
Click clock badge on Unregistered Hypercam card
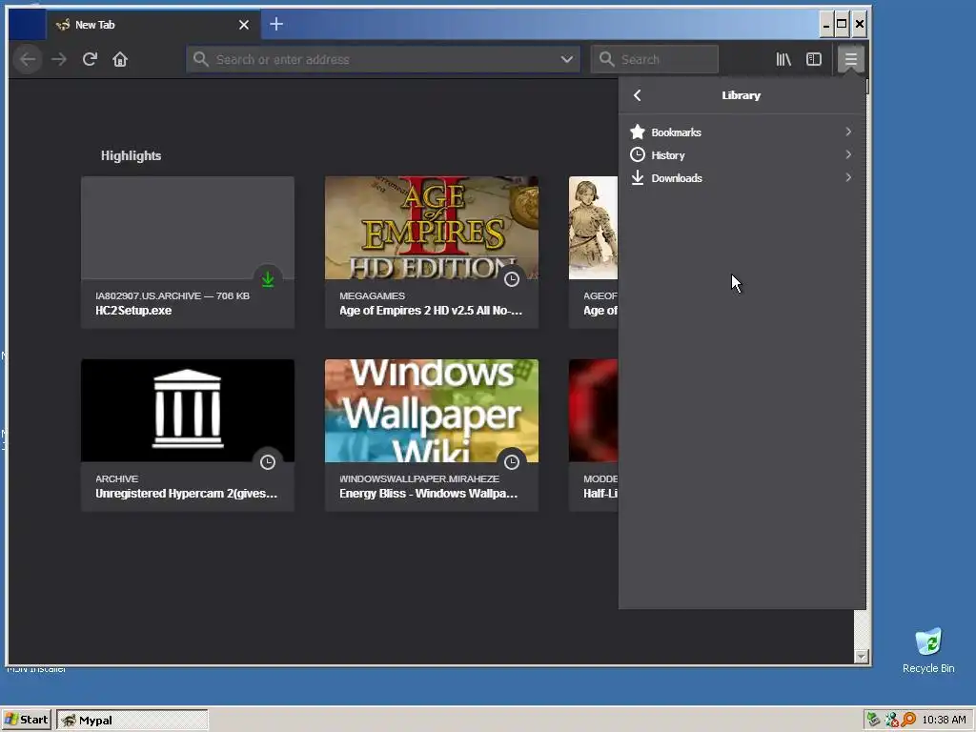pyautogui.click(x=268, y=462)
